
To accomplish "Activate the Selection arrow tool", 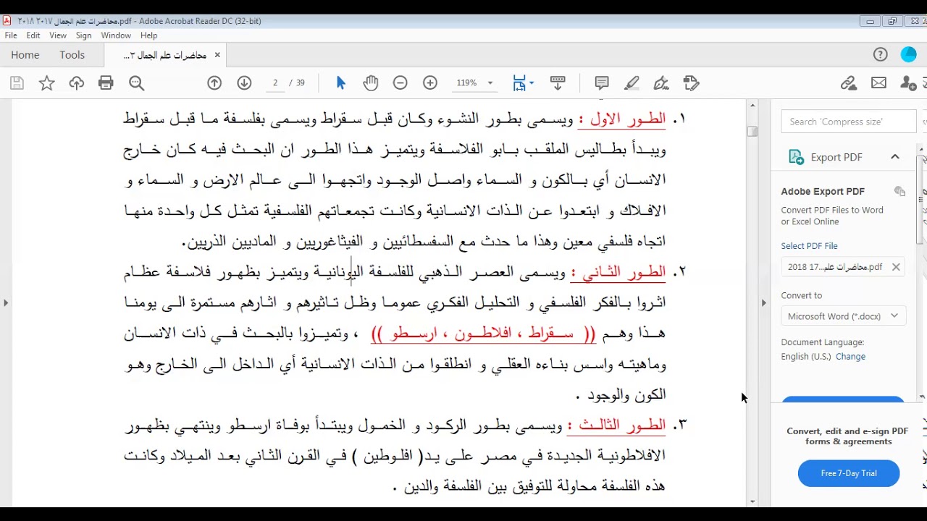I will click(341, 83).
